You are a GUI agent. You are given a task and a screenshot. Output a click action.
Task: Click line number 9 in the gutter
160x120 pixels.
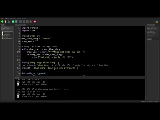tap(19, 49)
